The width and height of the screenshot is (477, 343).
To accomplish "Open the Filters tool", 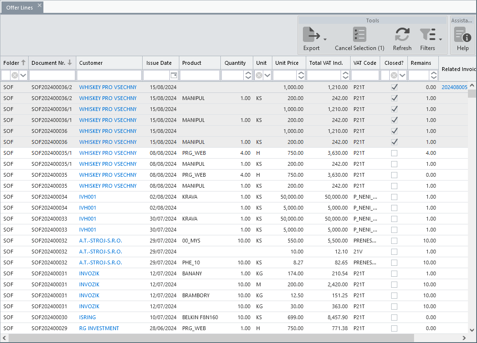I will (x=427, y=39).
